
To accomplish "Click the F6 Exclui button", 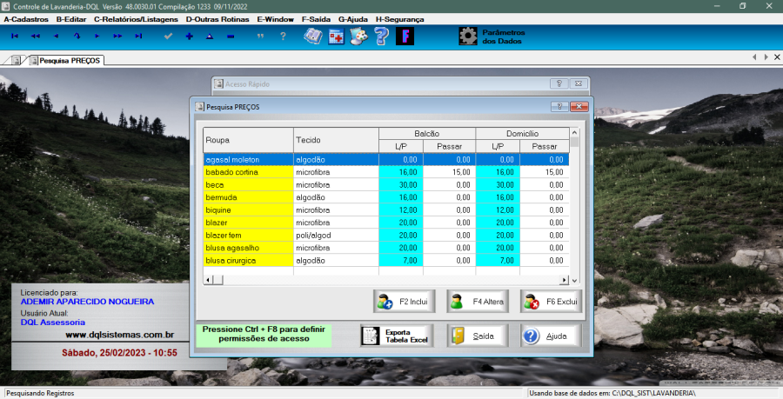I will point(550,302).
